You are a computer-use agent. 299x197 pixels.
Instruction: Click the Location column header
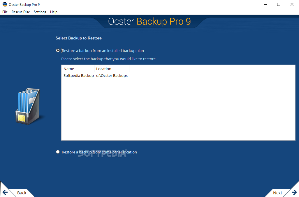click(112, 69)
